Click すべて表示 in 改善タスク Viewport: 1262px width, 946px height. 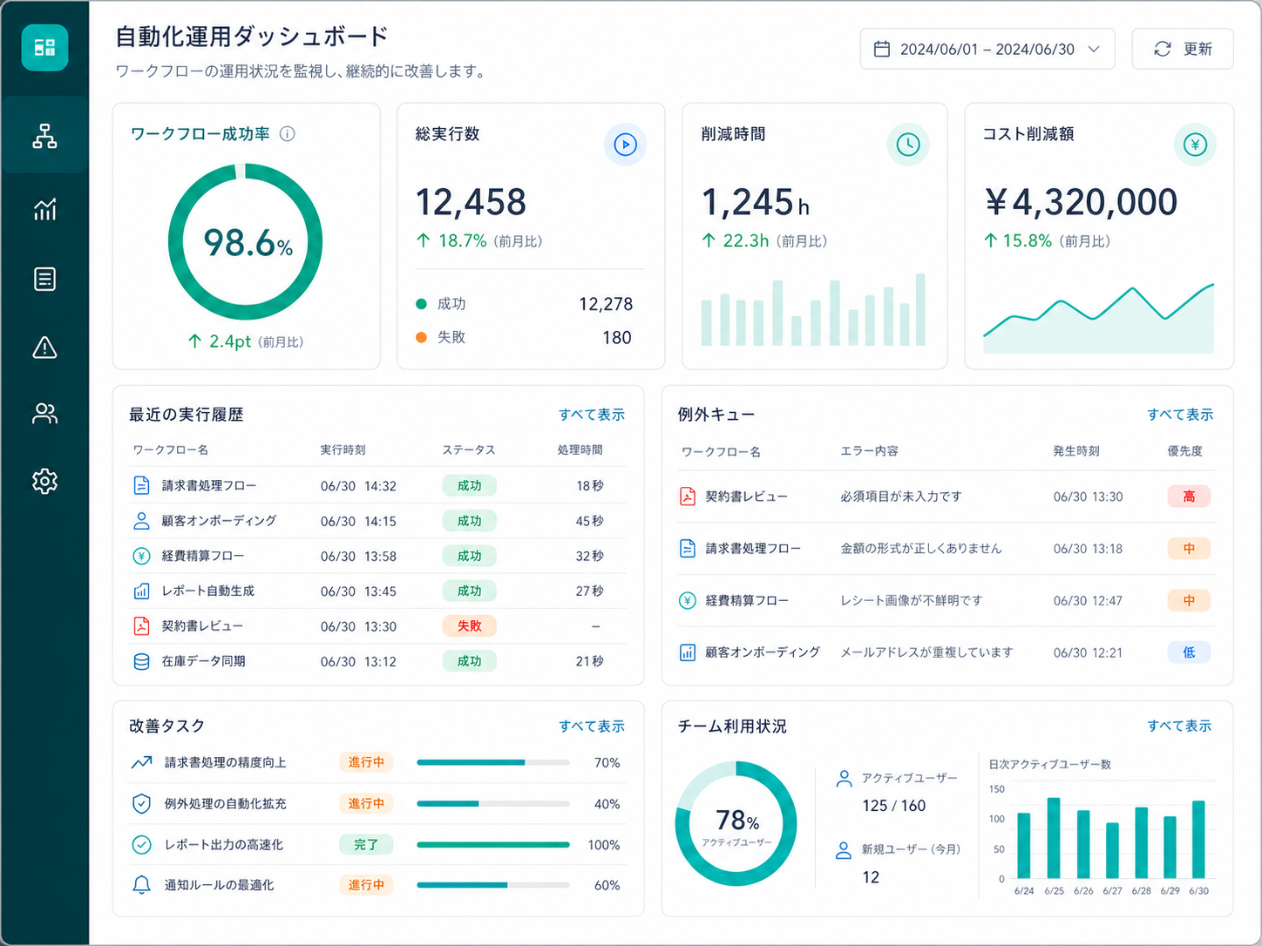click(592, 726)
